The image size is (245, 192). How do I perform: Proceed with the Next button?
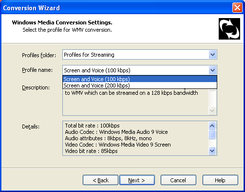137,180
